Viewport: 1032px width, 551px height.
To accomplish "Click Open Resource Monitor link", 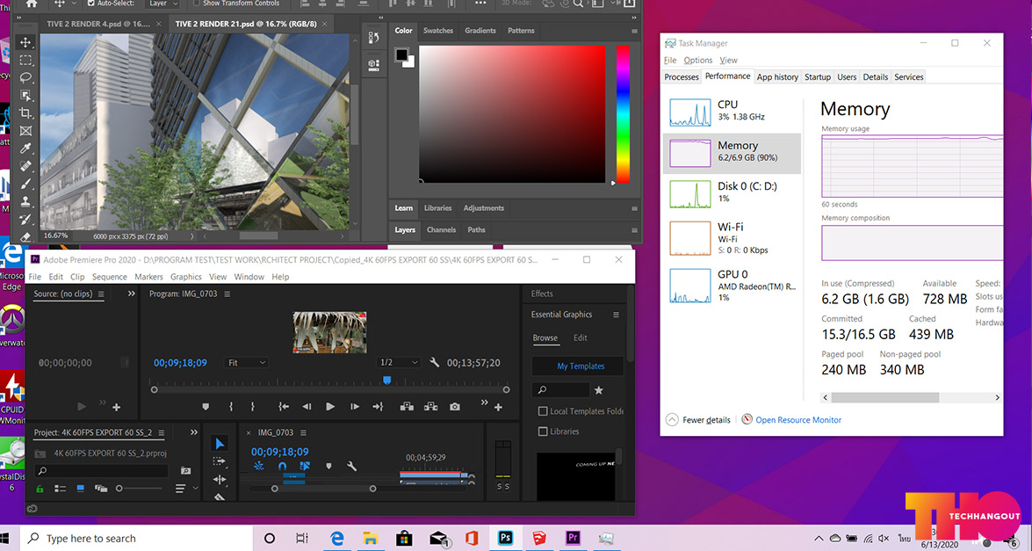I will (x=798, y=420).
